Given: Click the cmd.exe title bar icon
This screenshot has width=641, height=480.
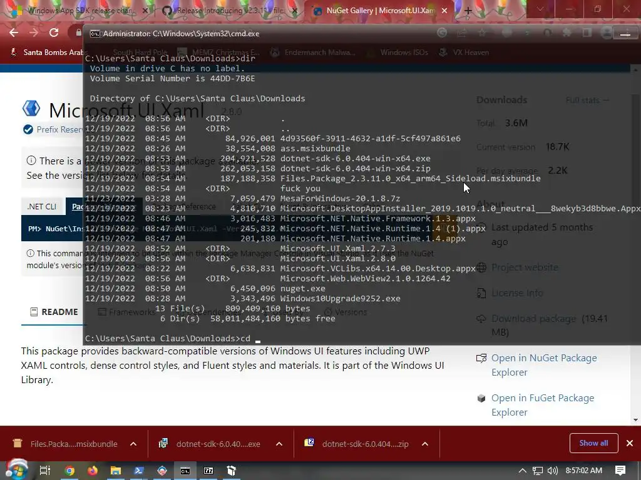Looking at the screenshot, I should coord(95,34).
